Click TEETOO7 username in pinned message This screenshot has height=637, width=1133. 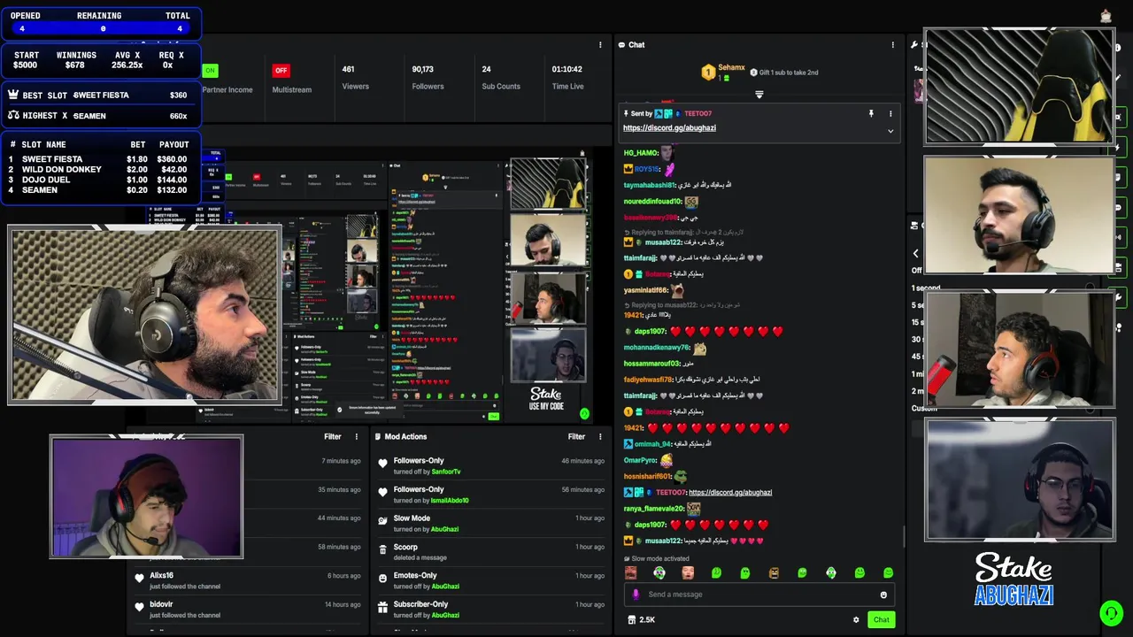coord(698,114)
